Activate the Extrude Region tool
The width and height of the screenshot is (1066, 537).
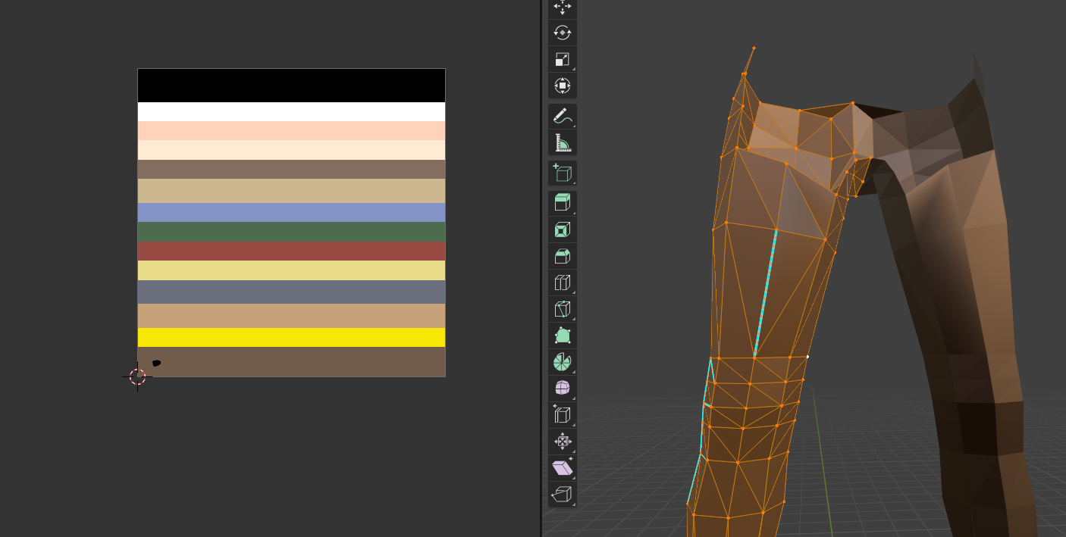point(562,203)
